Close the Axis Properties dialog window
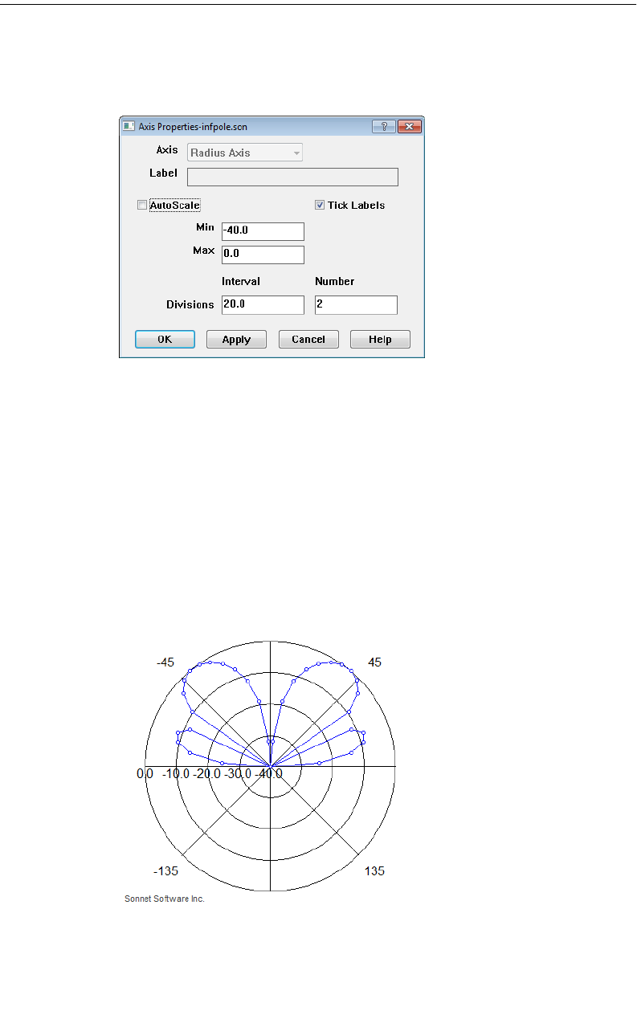Viewport: 637px width, 1019px height. pyautogui.click(x=410, y=127)
